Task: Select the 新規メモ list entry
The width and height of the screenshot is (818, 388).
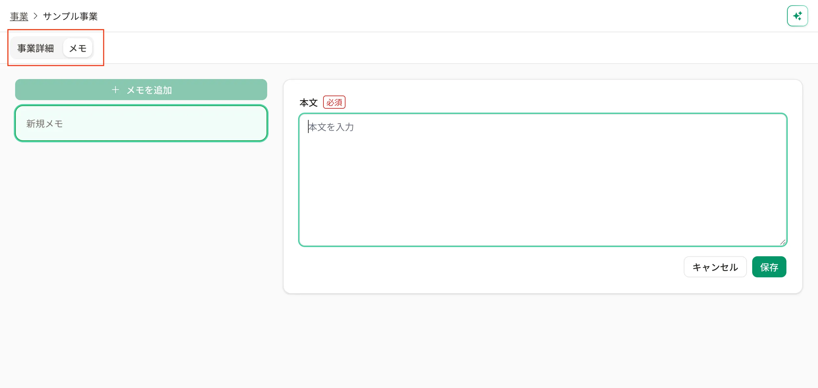Action: pyautogui.click(x=141, y=124)
